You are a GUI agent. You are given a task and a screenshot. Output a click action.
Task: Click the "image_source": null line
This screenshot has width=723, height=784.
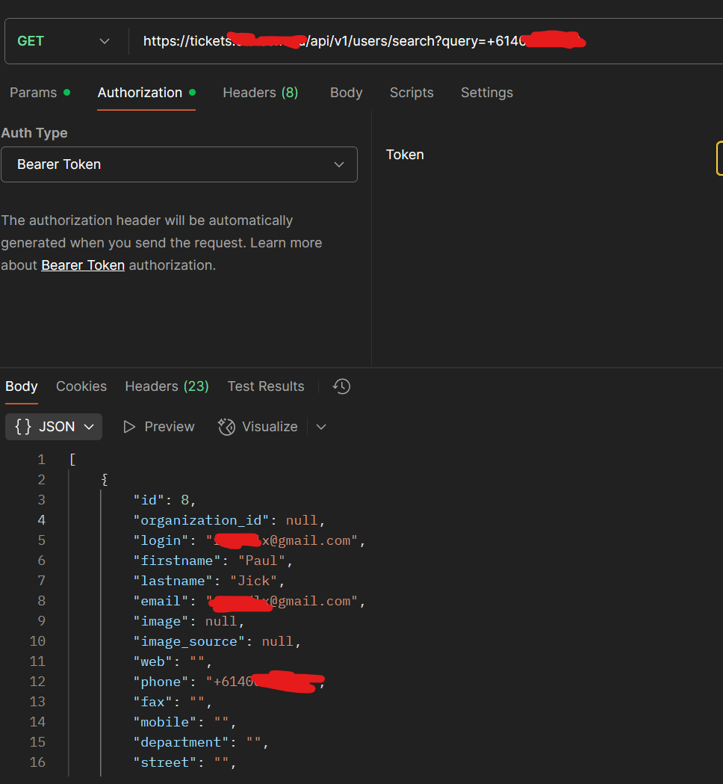coord(217,641)
